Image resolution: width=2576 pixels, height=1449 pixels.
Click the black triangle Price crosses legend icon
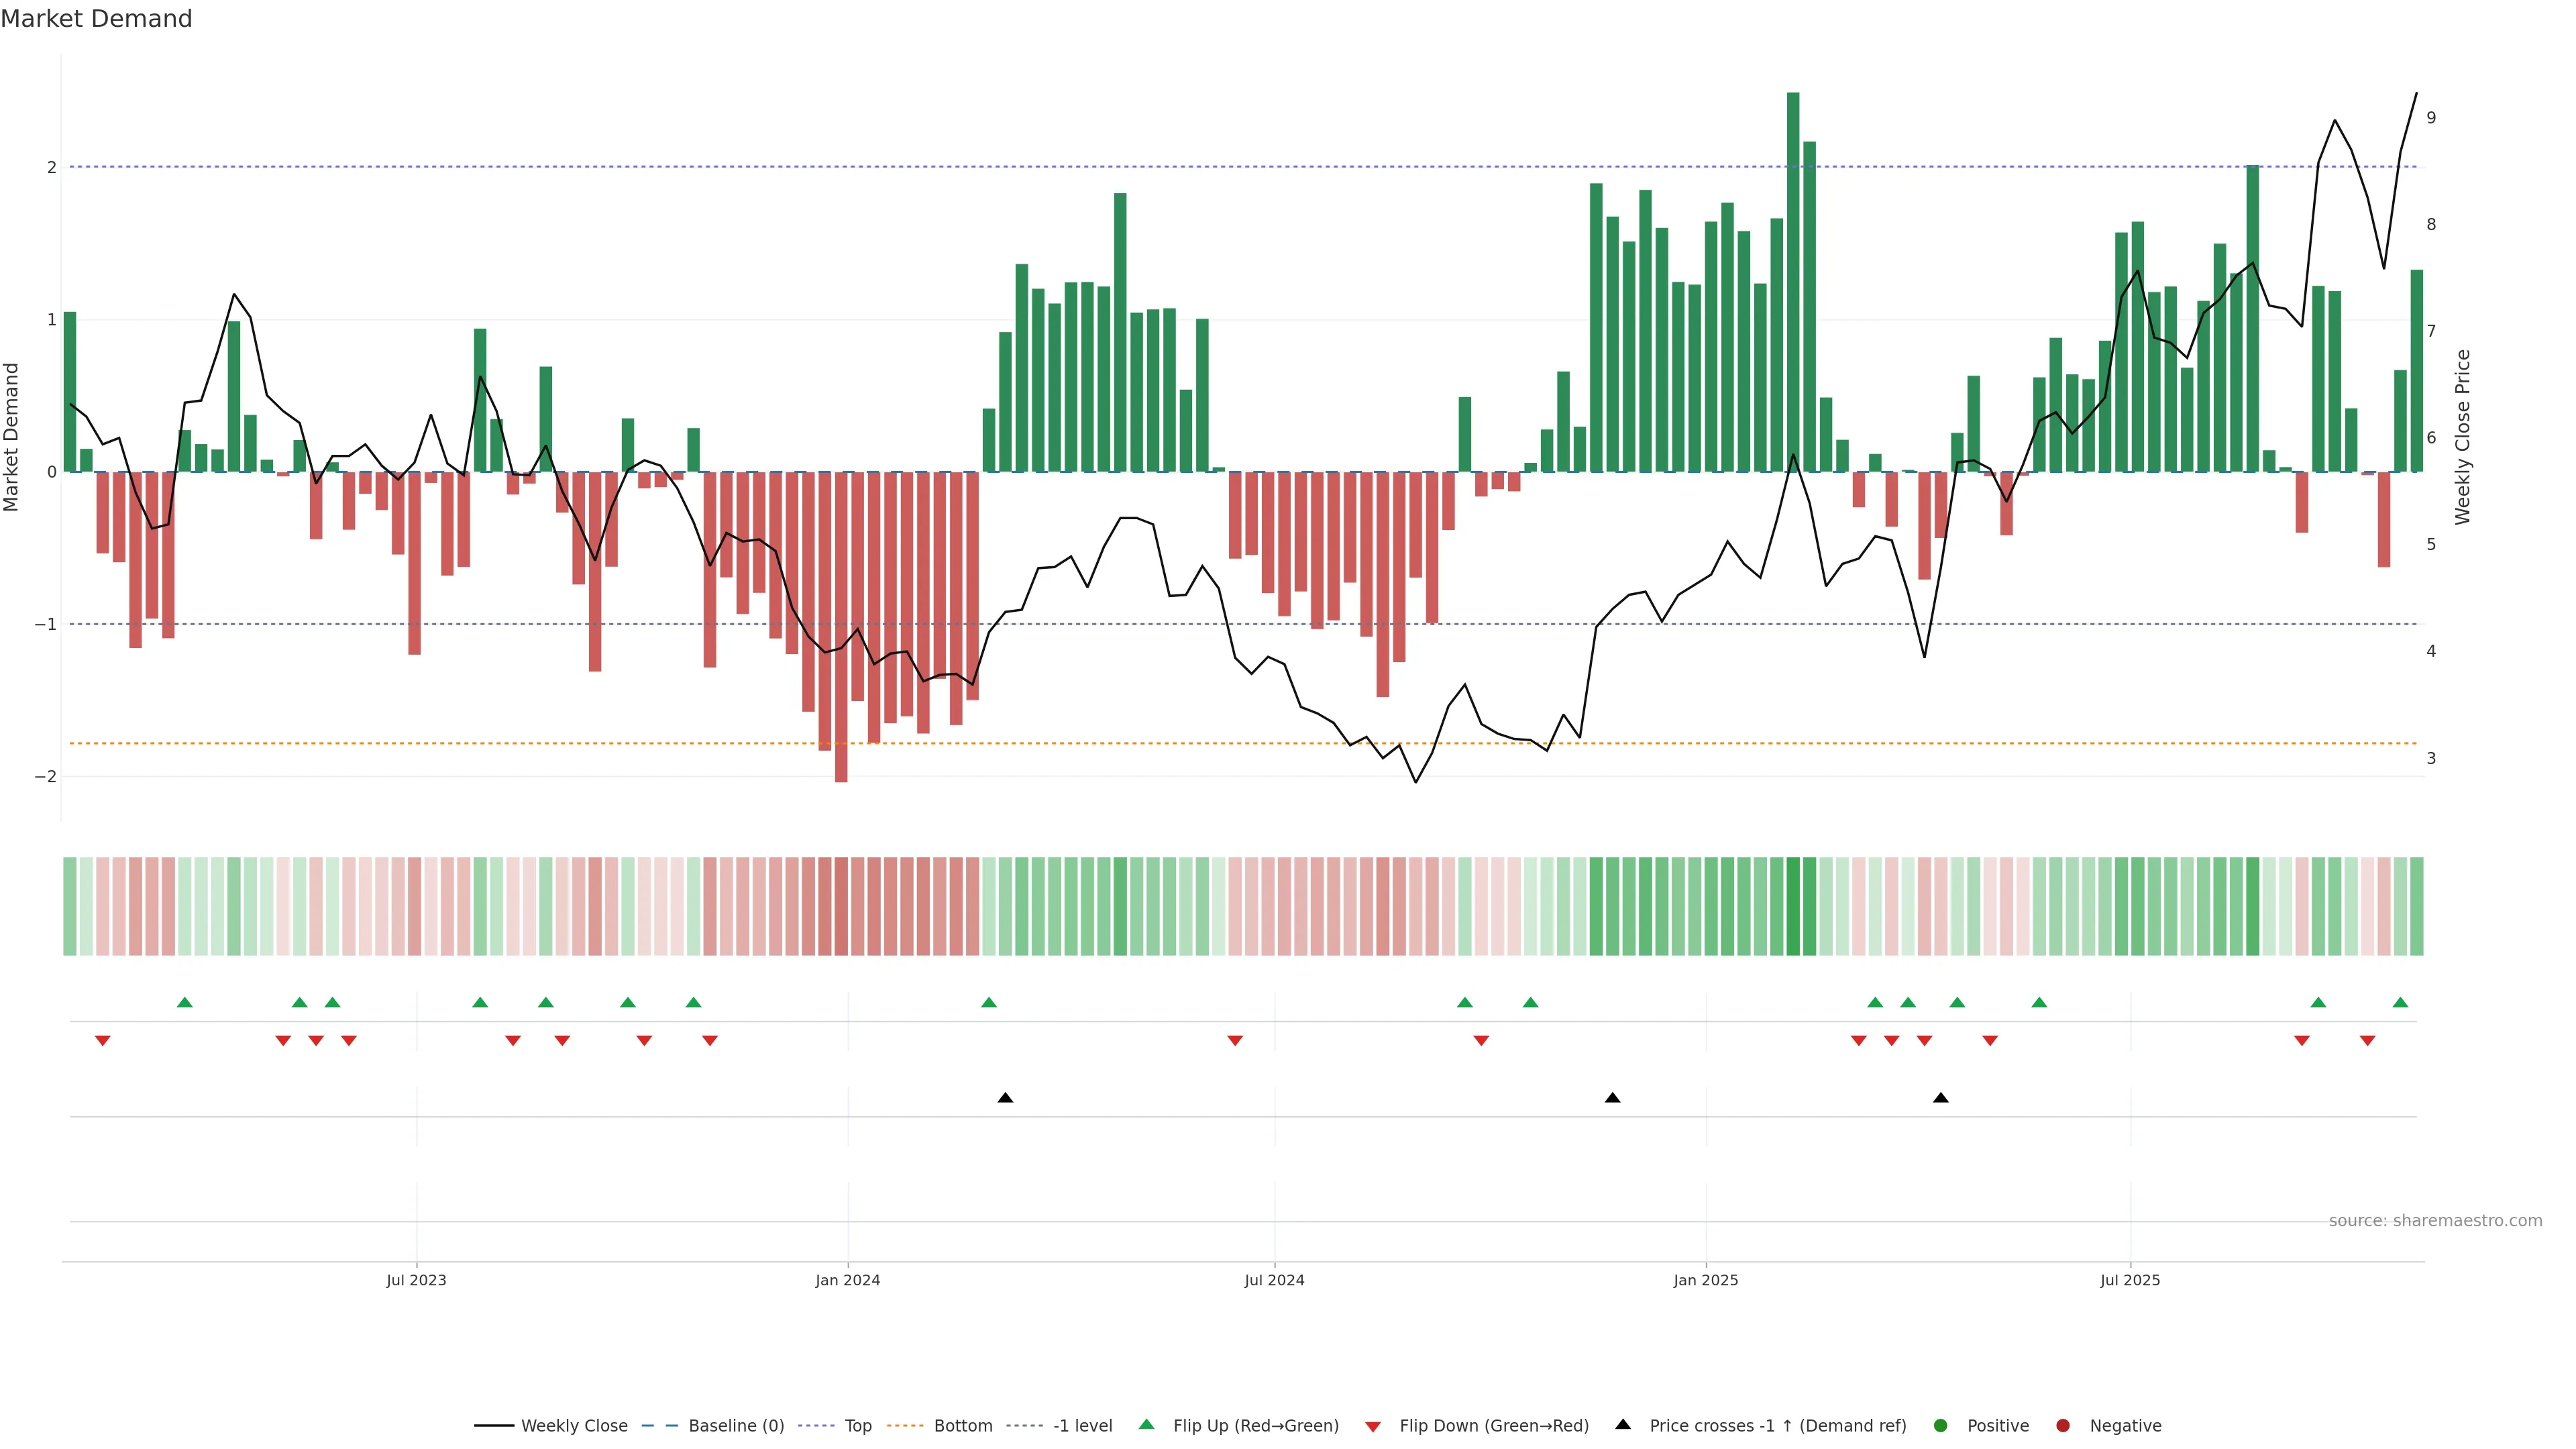pos(1623,1424)
